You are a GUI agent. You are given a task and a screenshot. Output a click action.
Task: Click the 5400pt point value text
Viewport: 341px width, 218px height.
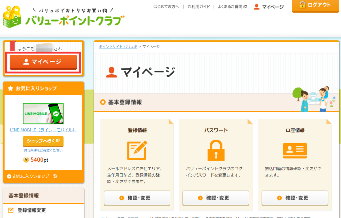coord(39,160)
